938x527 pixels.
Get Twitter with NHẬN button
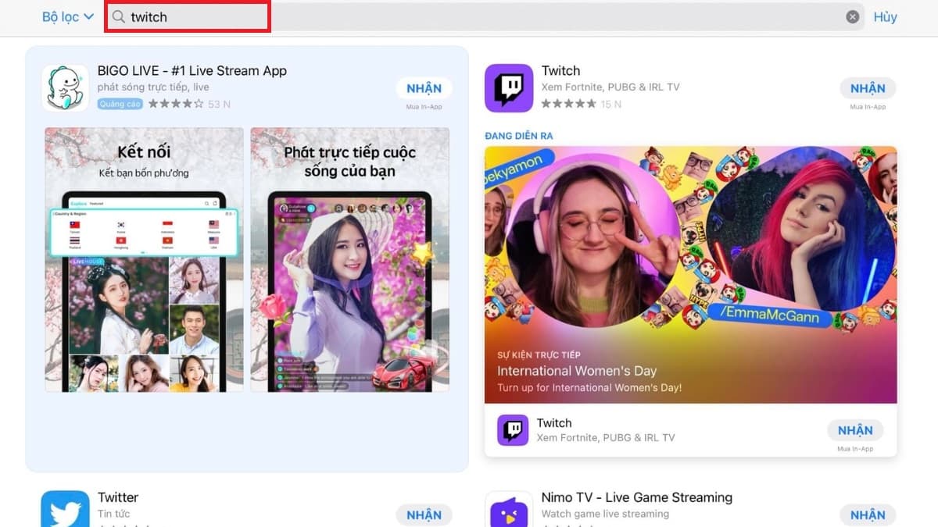pos(424,515)
